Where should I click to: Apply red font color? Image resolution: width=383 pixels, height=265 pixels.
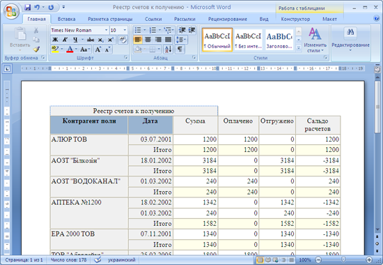[70, 50]
